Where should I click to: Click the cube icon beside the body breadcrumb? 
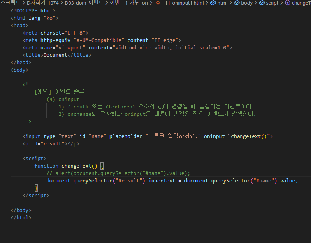click(x=237, y=3)
